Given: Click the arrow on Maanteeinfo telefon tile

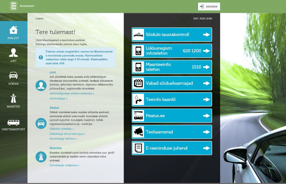Looking at the screenshot, I should pos(206,67).
